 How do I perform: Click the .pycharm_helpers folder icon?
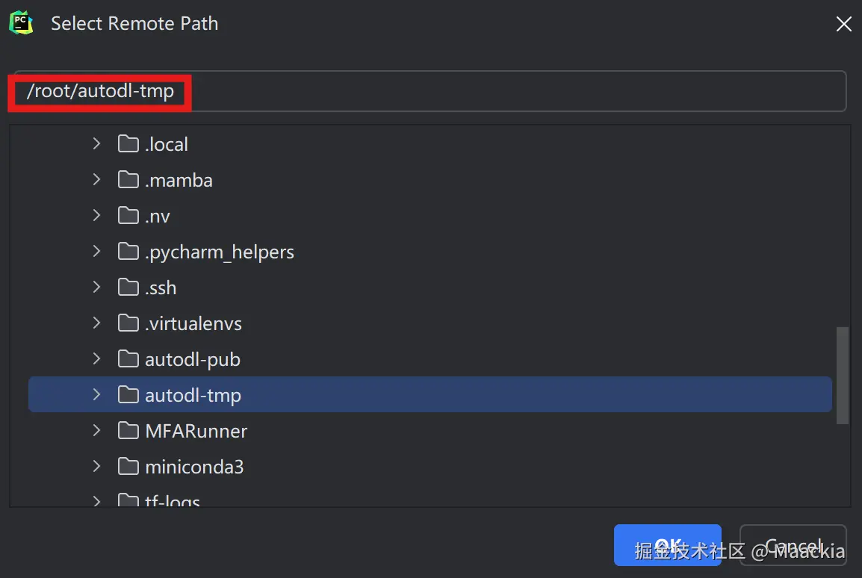tap(128, 252)
